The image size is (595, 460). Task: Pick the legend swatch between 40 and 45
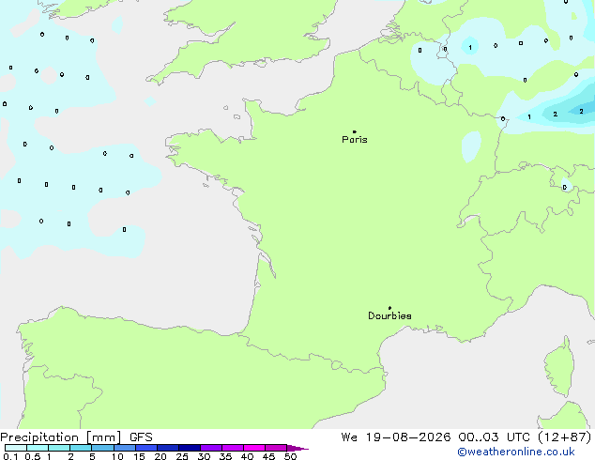(254, 448)
